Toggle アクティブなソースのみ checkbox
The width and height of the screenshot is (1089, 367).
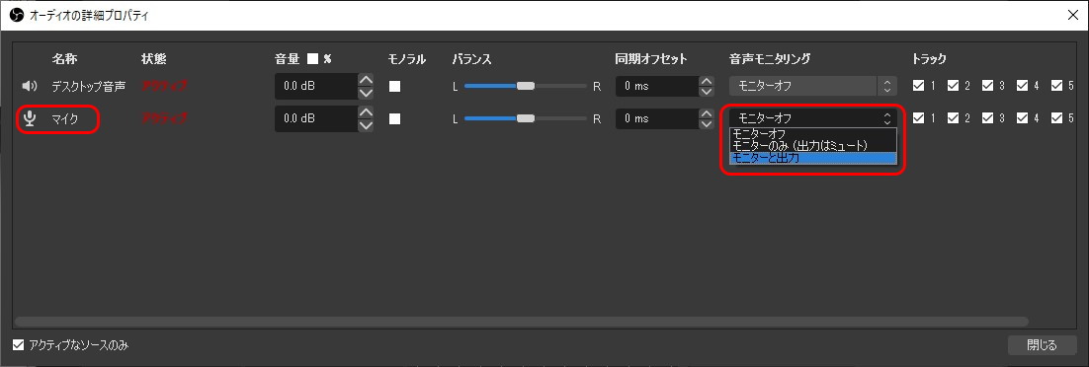point(19,344)
